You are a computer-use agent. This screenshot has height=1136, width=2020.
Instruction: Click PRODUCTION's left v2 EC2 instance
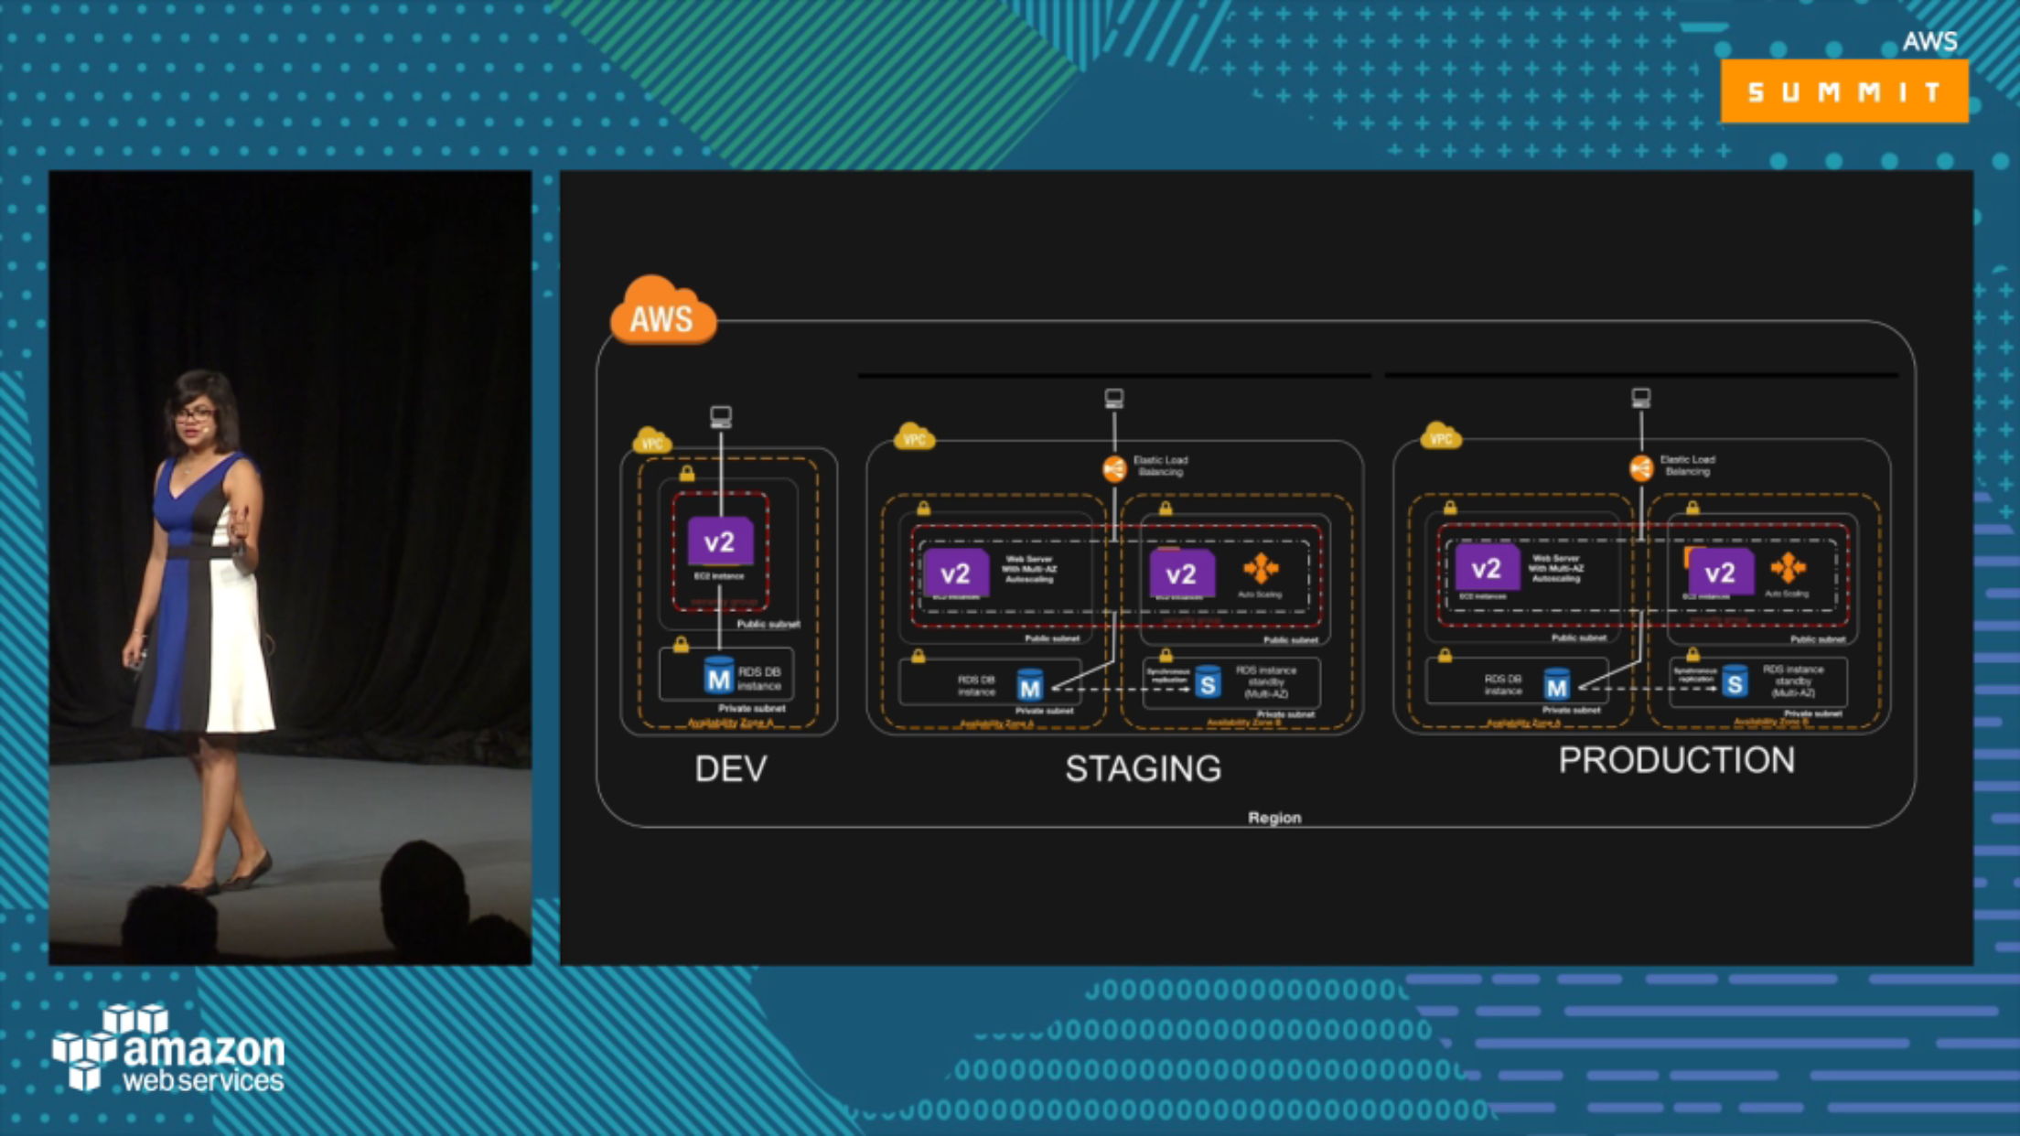[x=1487, y=569]
